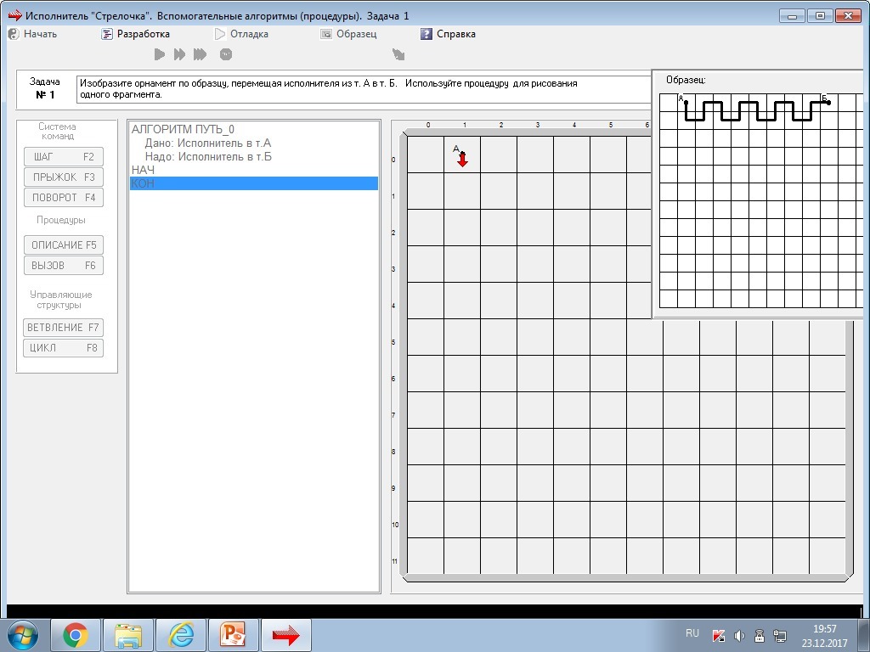The image size is (870, 652).
Task: Maximize the Стрелочка window
Action: click(x=820, y=16)
